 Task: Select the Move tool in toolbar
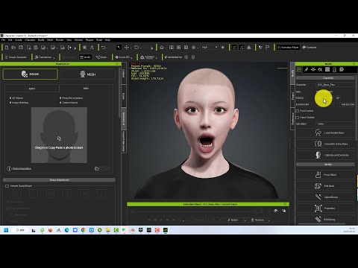pos(127,47)
